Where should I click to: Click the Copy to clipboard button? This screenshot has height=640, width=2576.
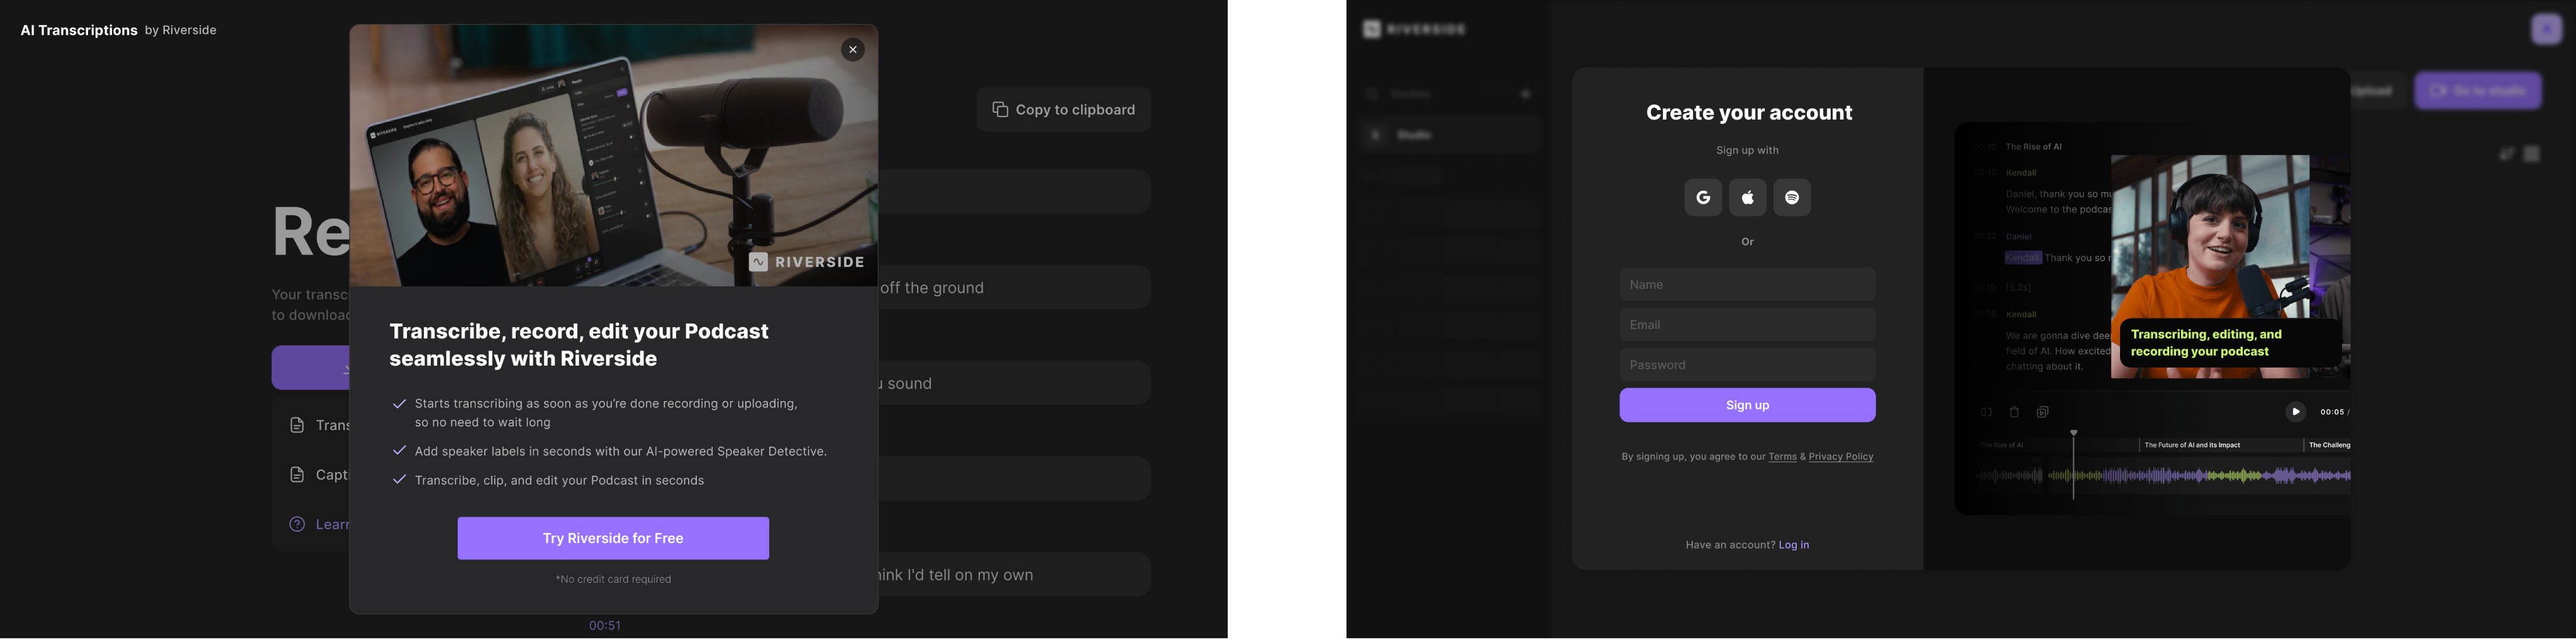coord(1063,110)
